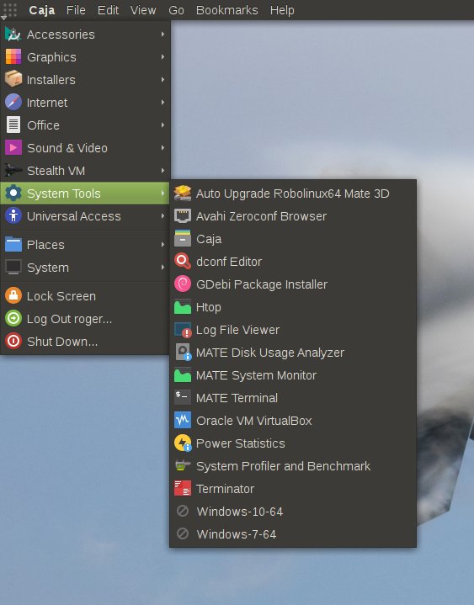This screenshot has width=474, height=605.
Task: Open the View menu
Action: point(143,10)
